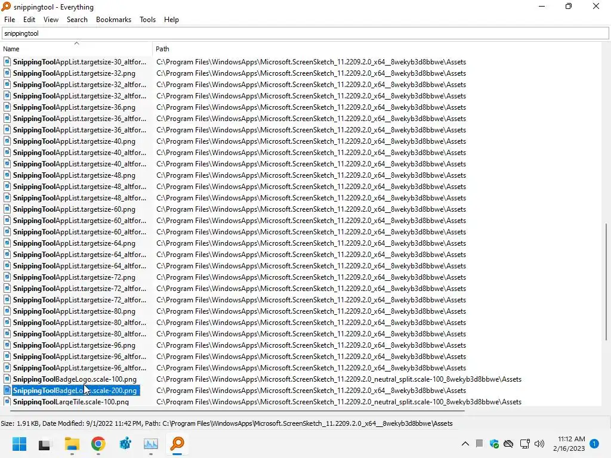
Task: Click file icon of SnippingToolAppList.targetsize-48.png
Action: coord(7,175)
